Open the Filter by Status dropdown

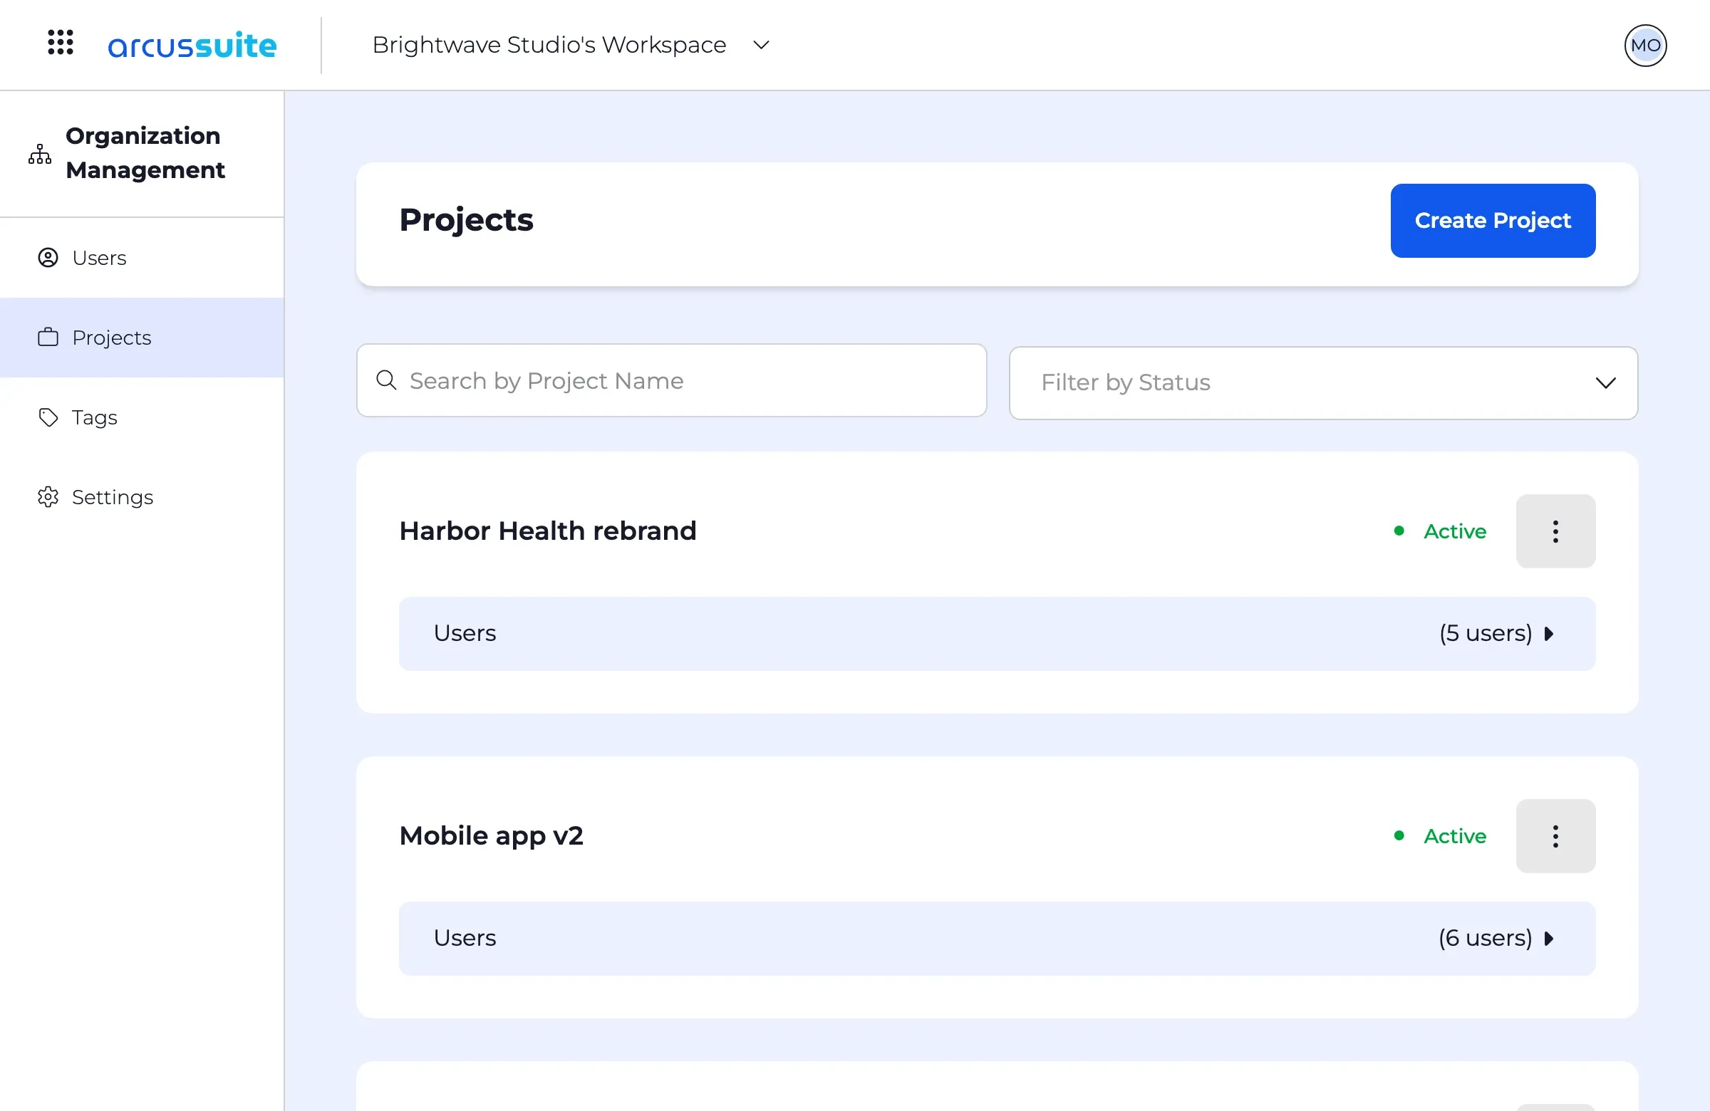[x=1322, y=382]
